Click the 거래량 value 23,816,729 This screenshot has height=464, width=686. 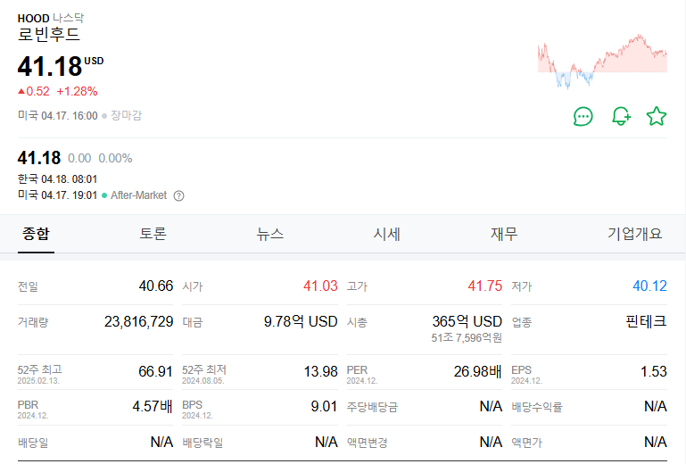(x=138, y=322)
